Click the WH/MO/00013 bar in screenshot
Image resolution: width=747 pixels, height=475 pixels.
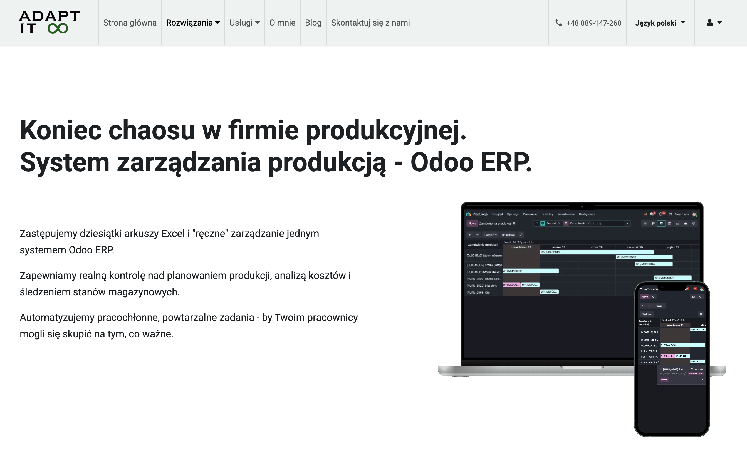[x=597, y=252]
